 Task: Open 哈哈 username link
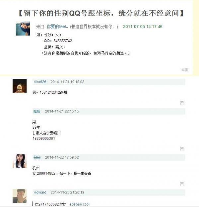pyautogui.click(x=37, y=111)
